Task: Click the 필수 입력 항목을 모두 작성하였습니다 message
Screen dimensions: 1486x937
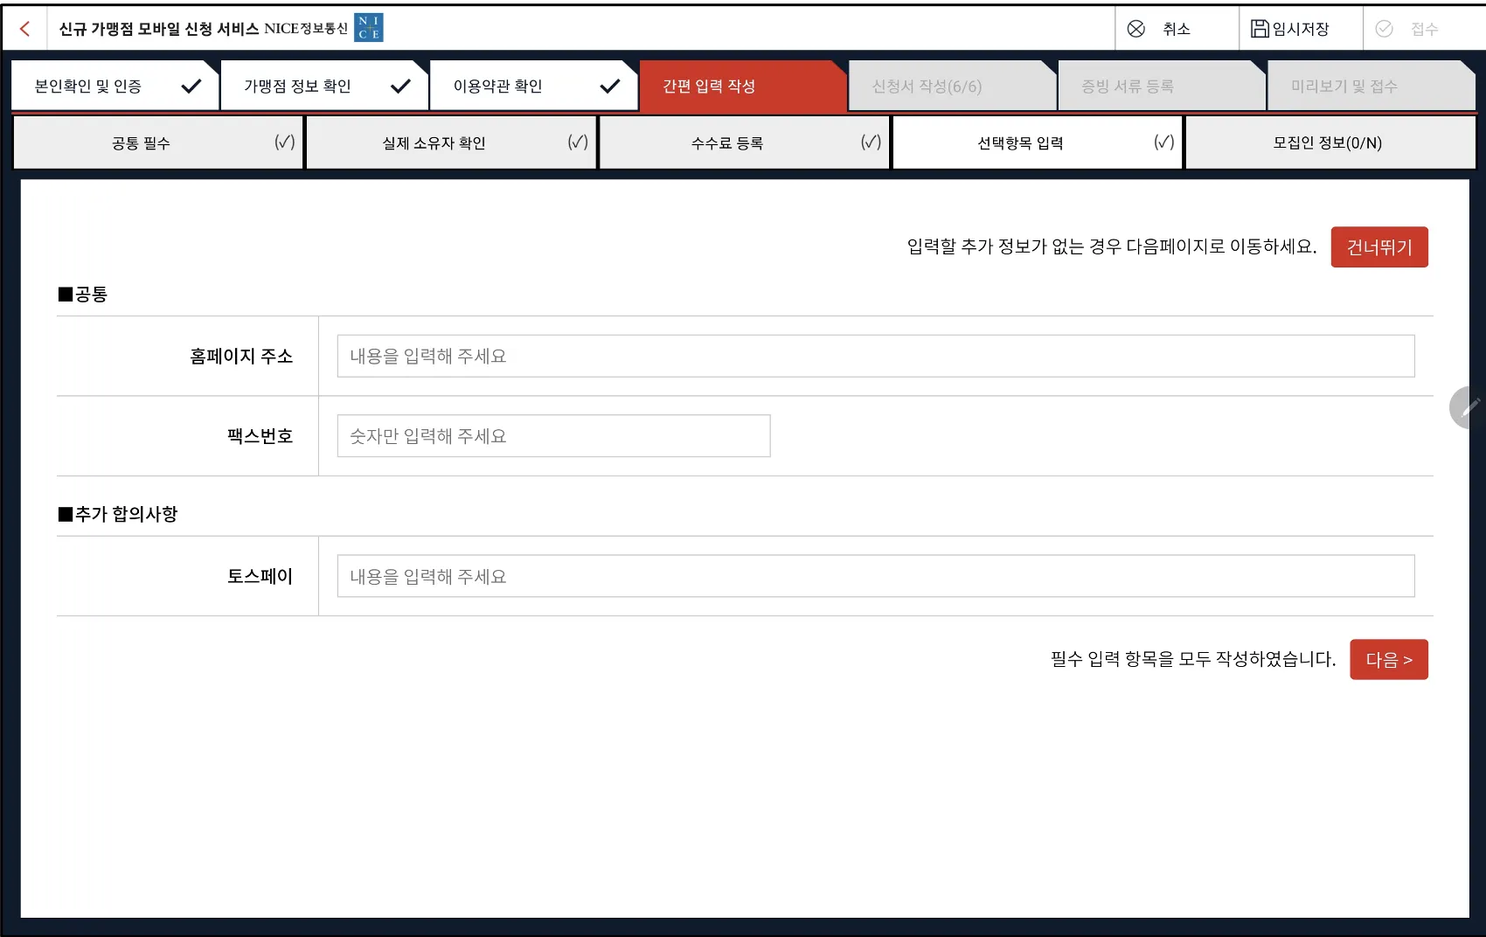Action: click(x=1193, y=659)
